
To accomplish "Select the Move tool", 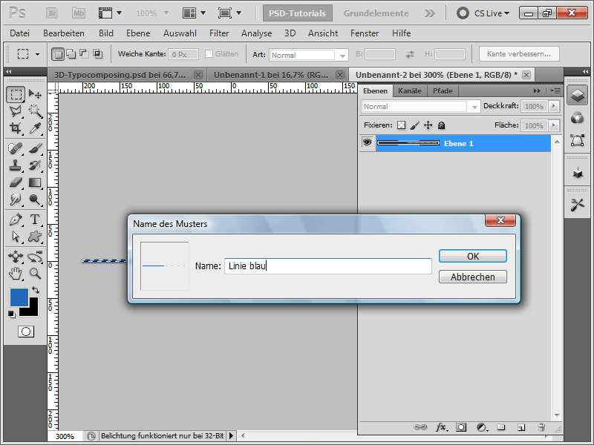I will coord(35,94).
